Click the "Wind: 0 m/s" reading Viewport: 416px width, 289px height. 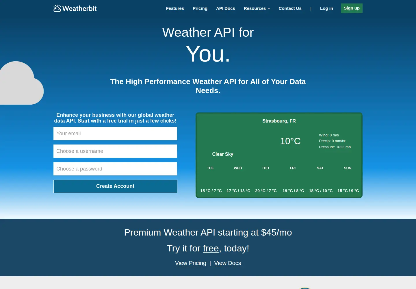click(329, 135)
